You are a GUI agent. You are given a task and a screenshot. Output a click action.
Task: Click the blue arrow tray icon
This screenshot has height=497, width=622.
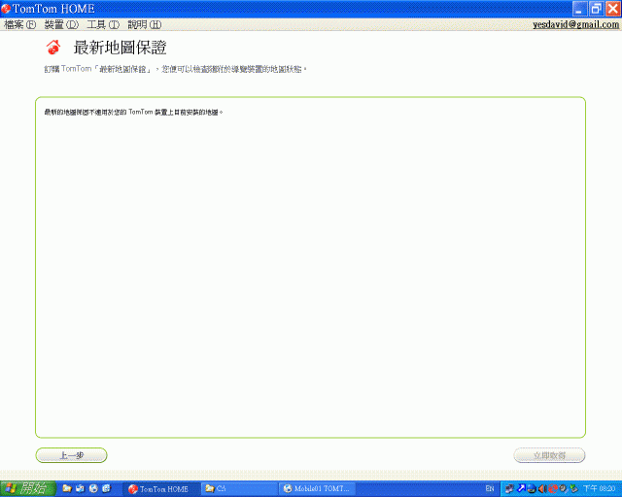[521, 488]
